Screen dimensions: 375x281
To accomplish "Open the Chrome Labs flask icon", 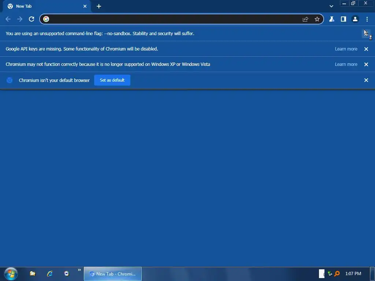I will (x=331, y=19).
